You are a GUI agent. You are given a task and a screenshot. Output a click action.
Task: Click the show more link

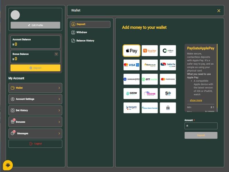click(196, 100)
